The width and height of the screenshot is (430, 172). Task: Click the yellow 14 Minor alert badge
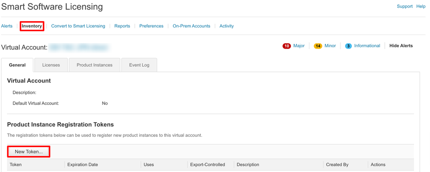click(x=318, y=46)
